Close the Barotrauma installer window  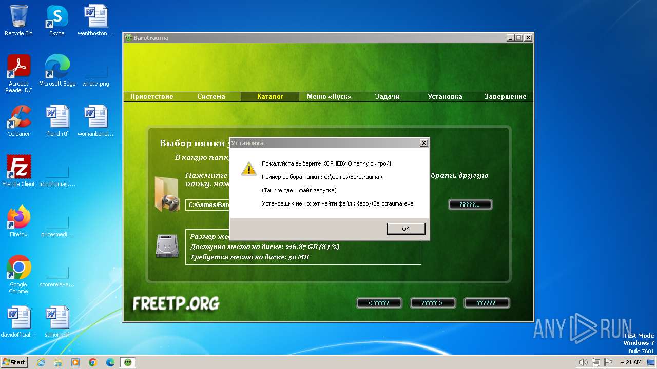(x=528, y=38)
